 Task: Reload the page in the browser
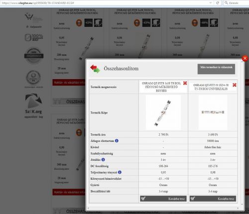(x=218, y=3)
